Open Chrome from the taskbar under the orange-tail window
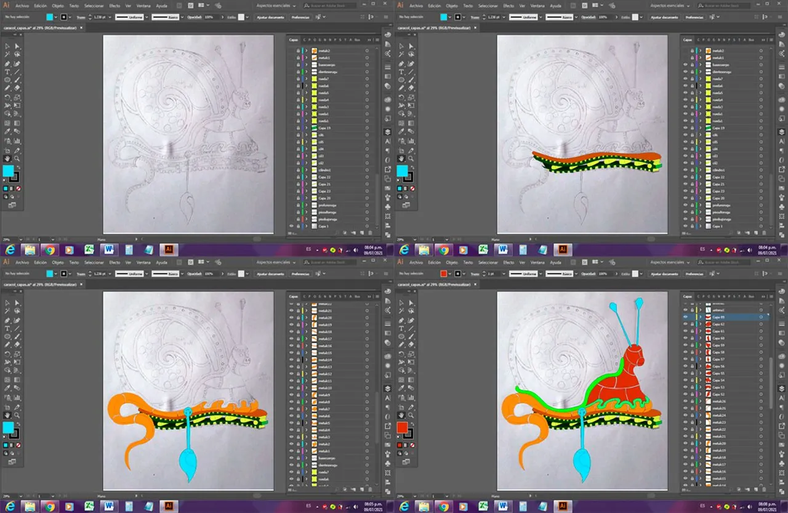 pos(49,506)
